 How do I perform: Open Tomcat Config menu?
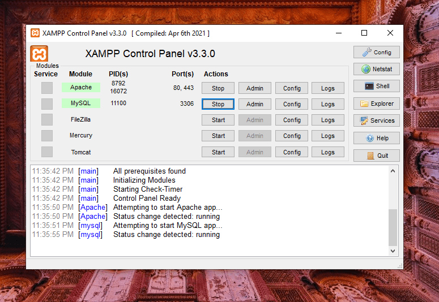tap(292, 152)
